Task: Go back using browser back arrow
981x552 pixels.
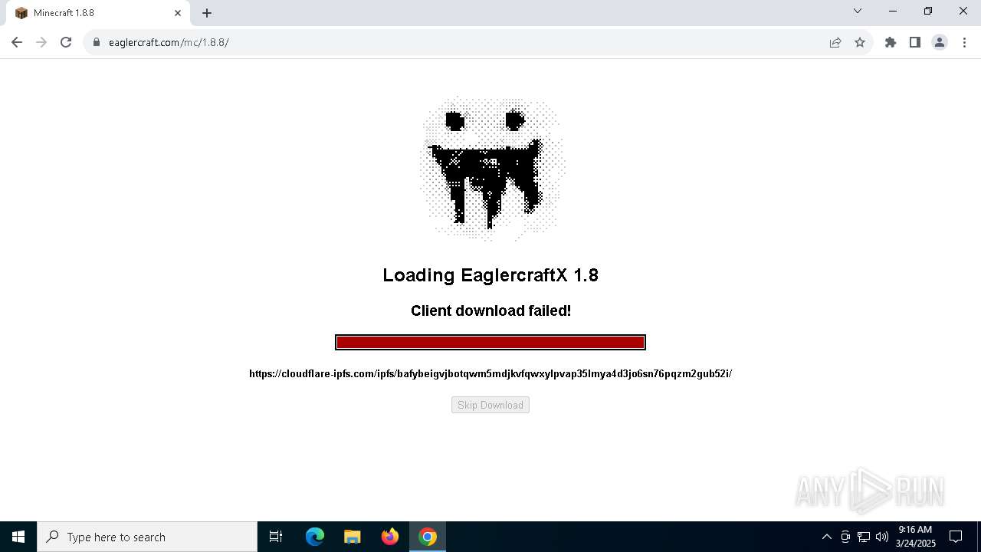Action: (17, 42)
